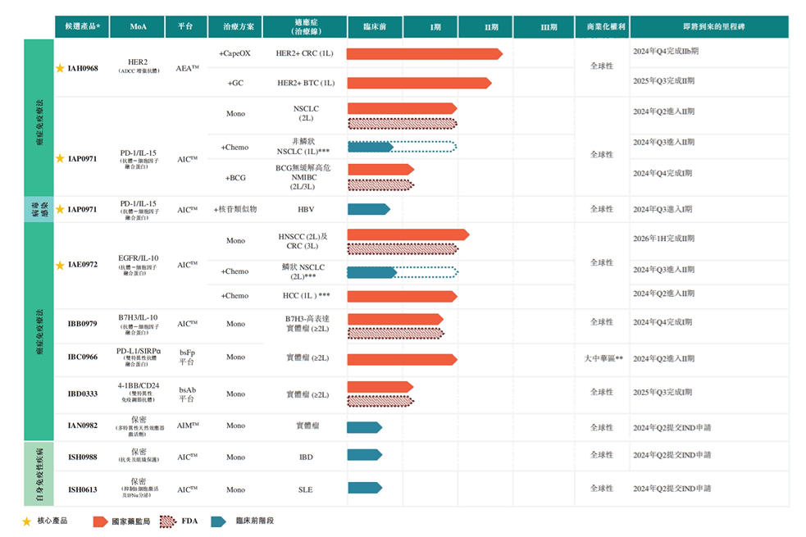Click the 大中華區** rights cell
This screenshot has height=537, width=806.
(603, 358)
